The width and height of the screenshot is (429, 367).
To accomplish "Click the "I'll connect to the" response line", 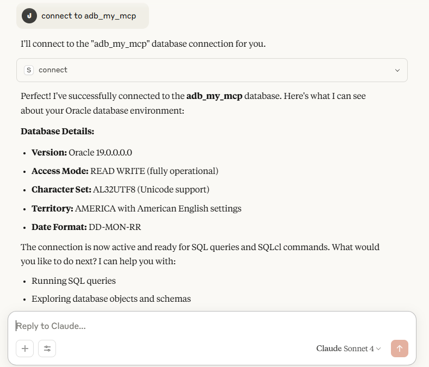I will (143, 43).
